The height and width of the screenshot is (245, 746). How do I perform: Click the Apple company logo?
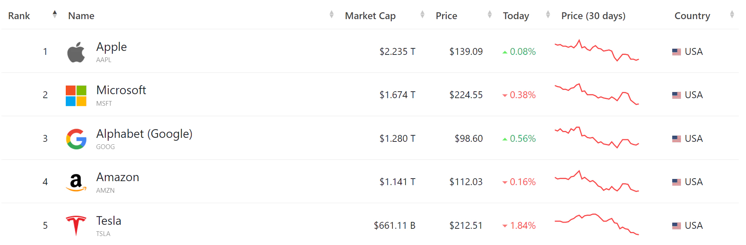pos(76,52)
